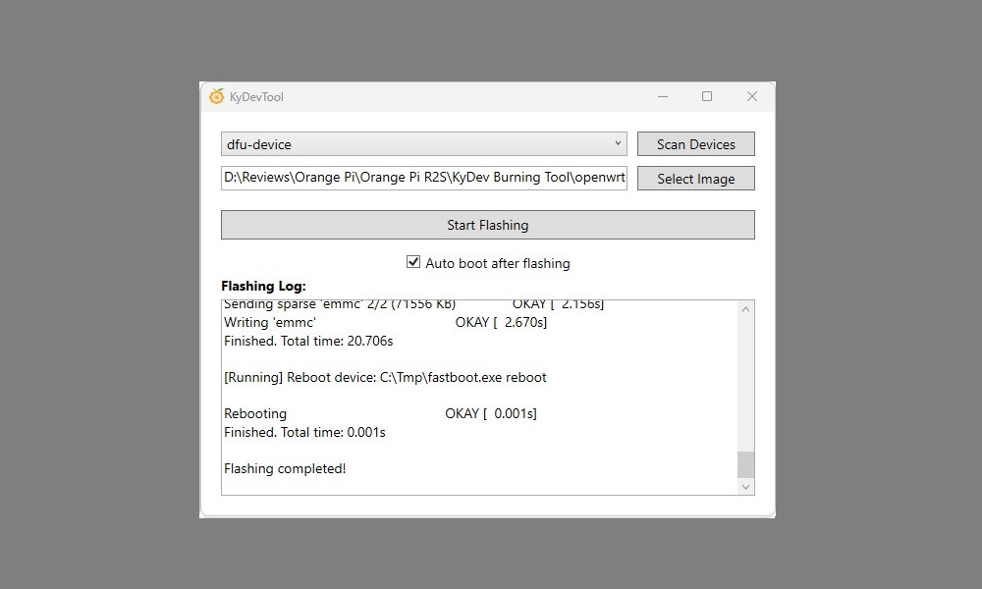Open the dfu-device selection combo box
Screen dimensions: 982x589
pos(422,144)
